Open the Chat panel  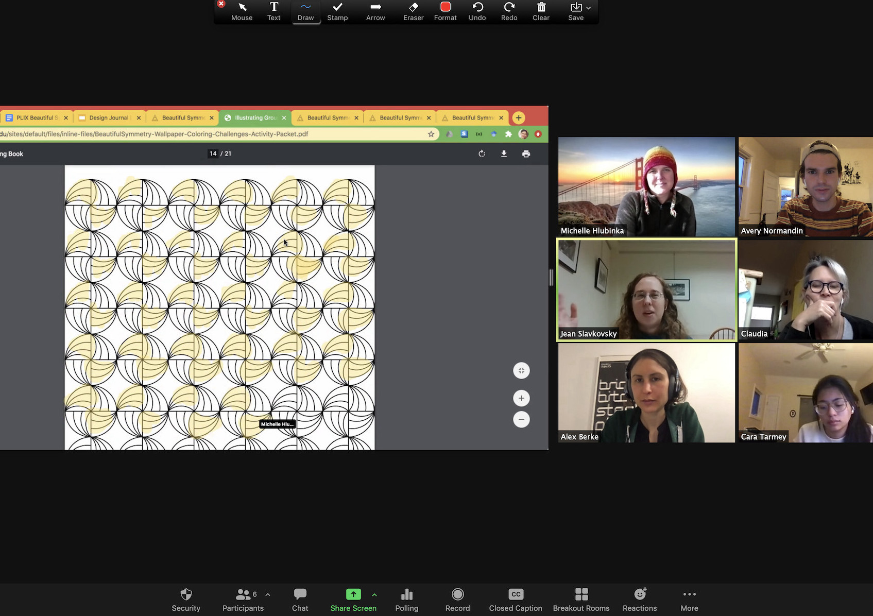[300, 600]
